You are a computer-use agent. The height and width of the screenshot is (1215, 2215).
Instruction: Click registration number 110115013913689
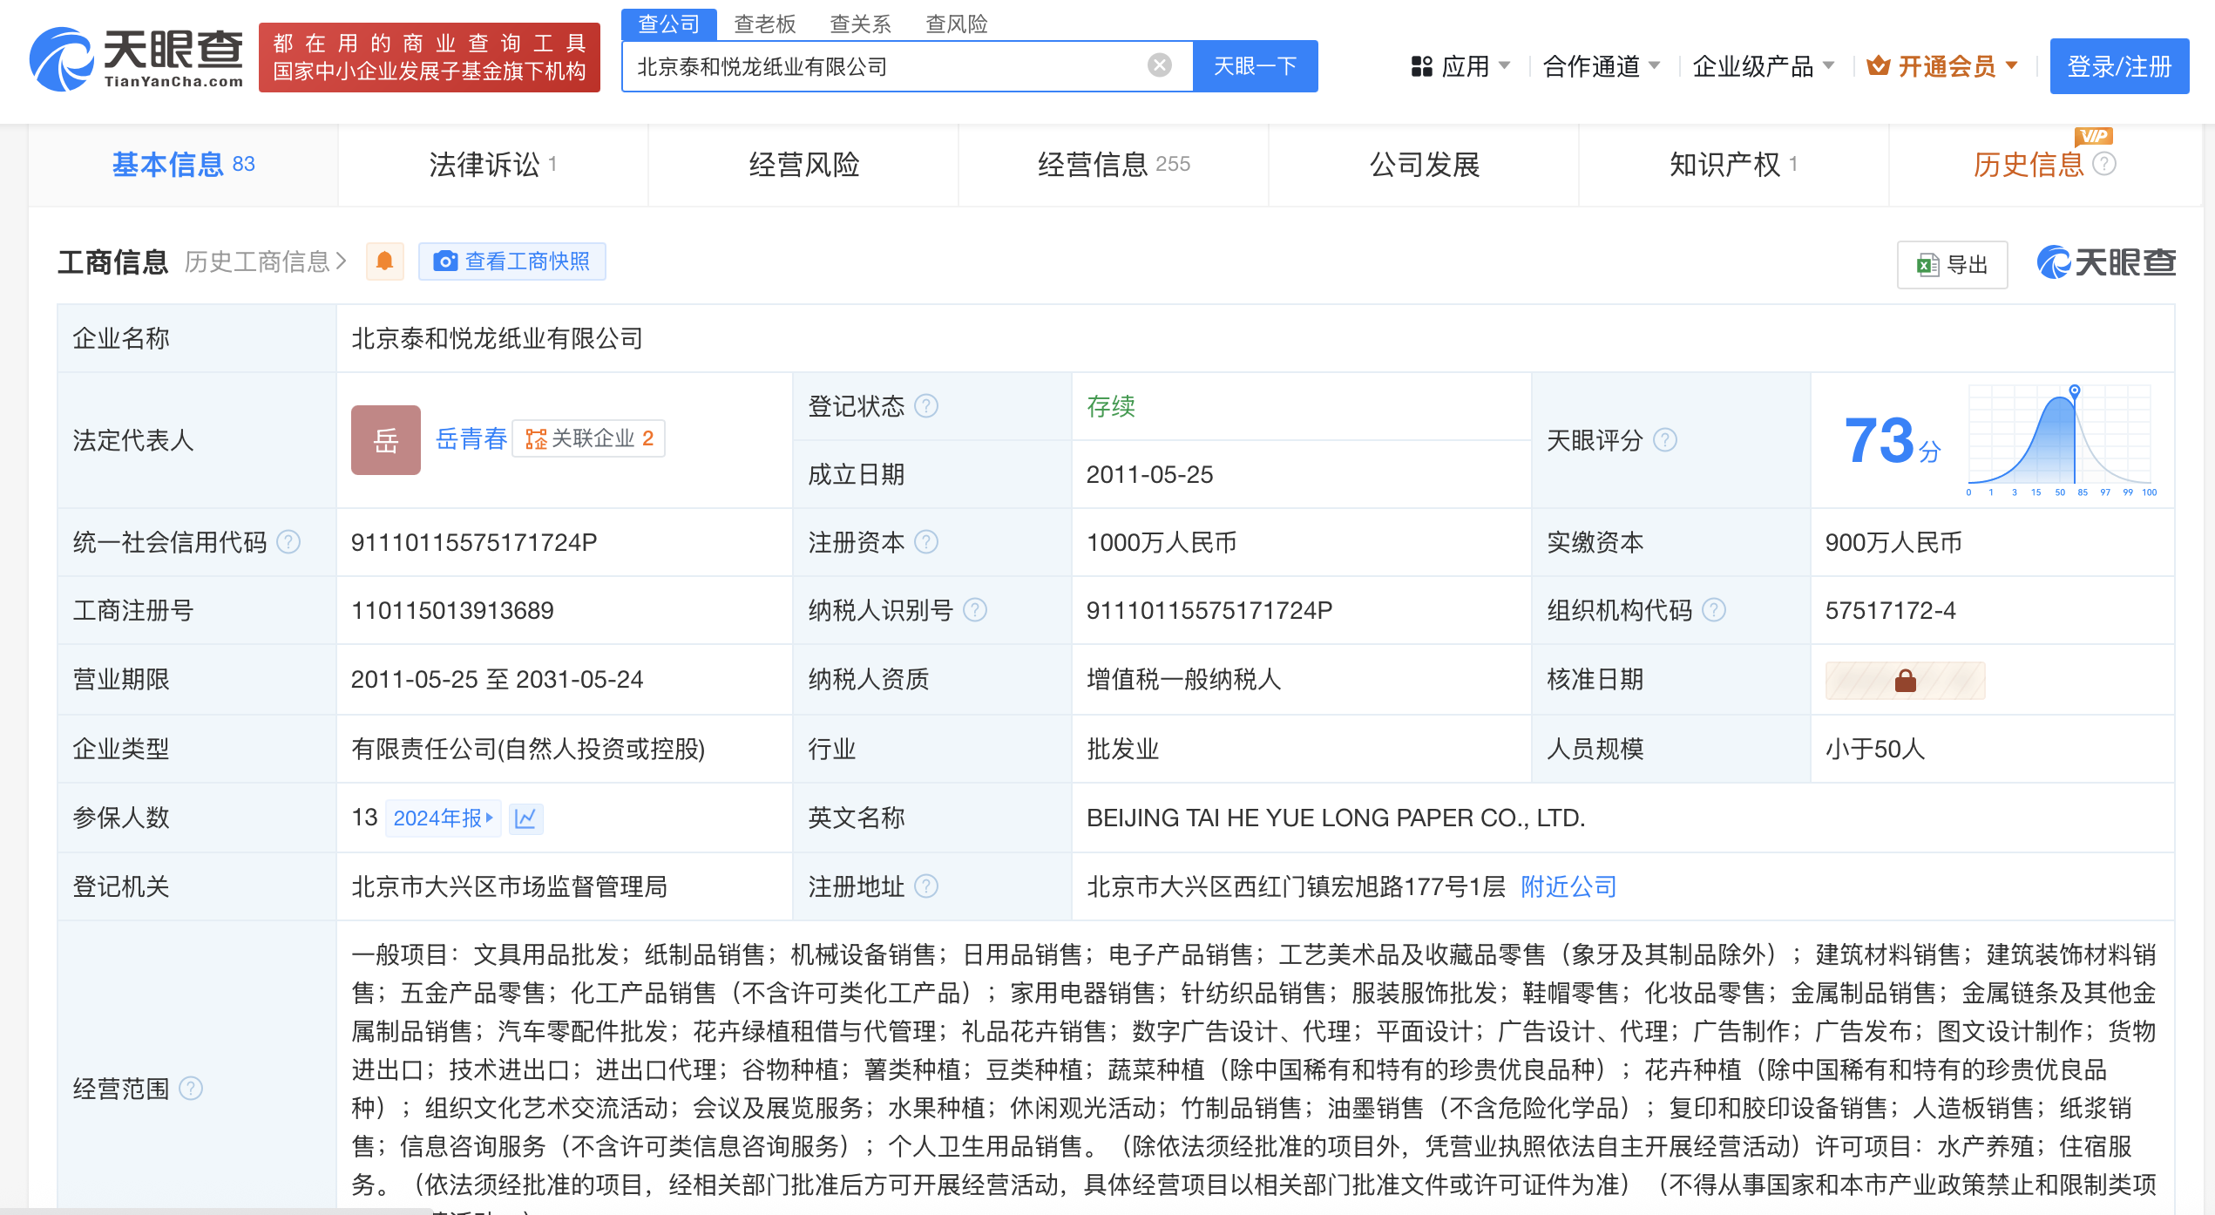click(452, 610)
